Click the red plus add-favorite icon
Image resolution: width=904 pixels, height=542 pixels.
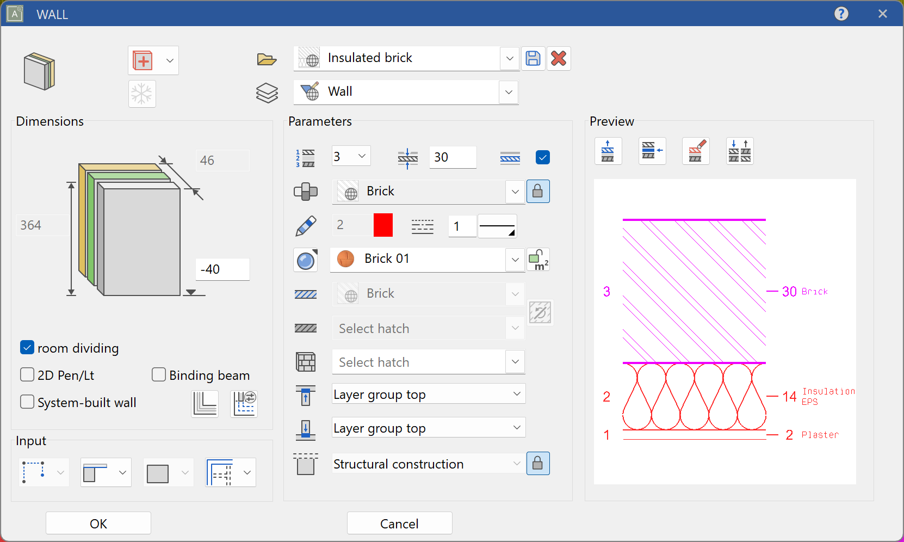(143, 60)
